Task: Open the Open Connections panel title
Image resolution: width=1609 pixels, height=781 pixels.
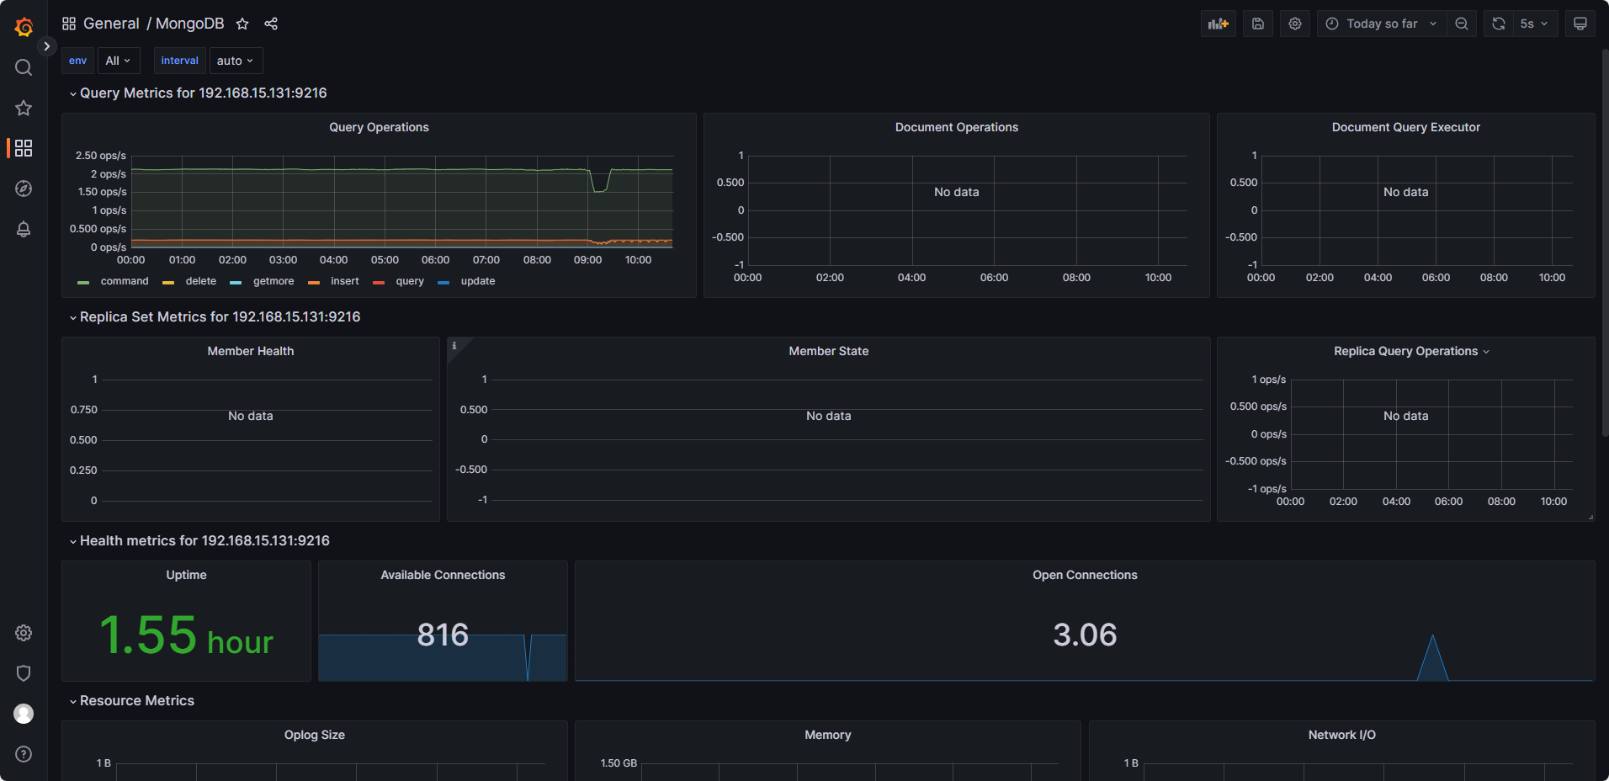Action: [x=1085, y=575]
